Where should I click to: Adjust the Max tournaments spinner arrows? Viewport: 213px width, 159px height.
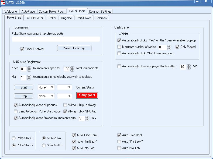pos(29,77)
